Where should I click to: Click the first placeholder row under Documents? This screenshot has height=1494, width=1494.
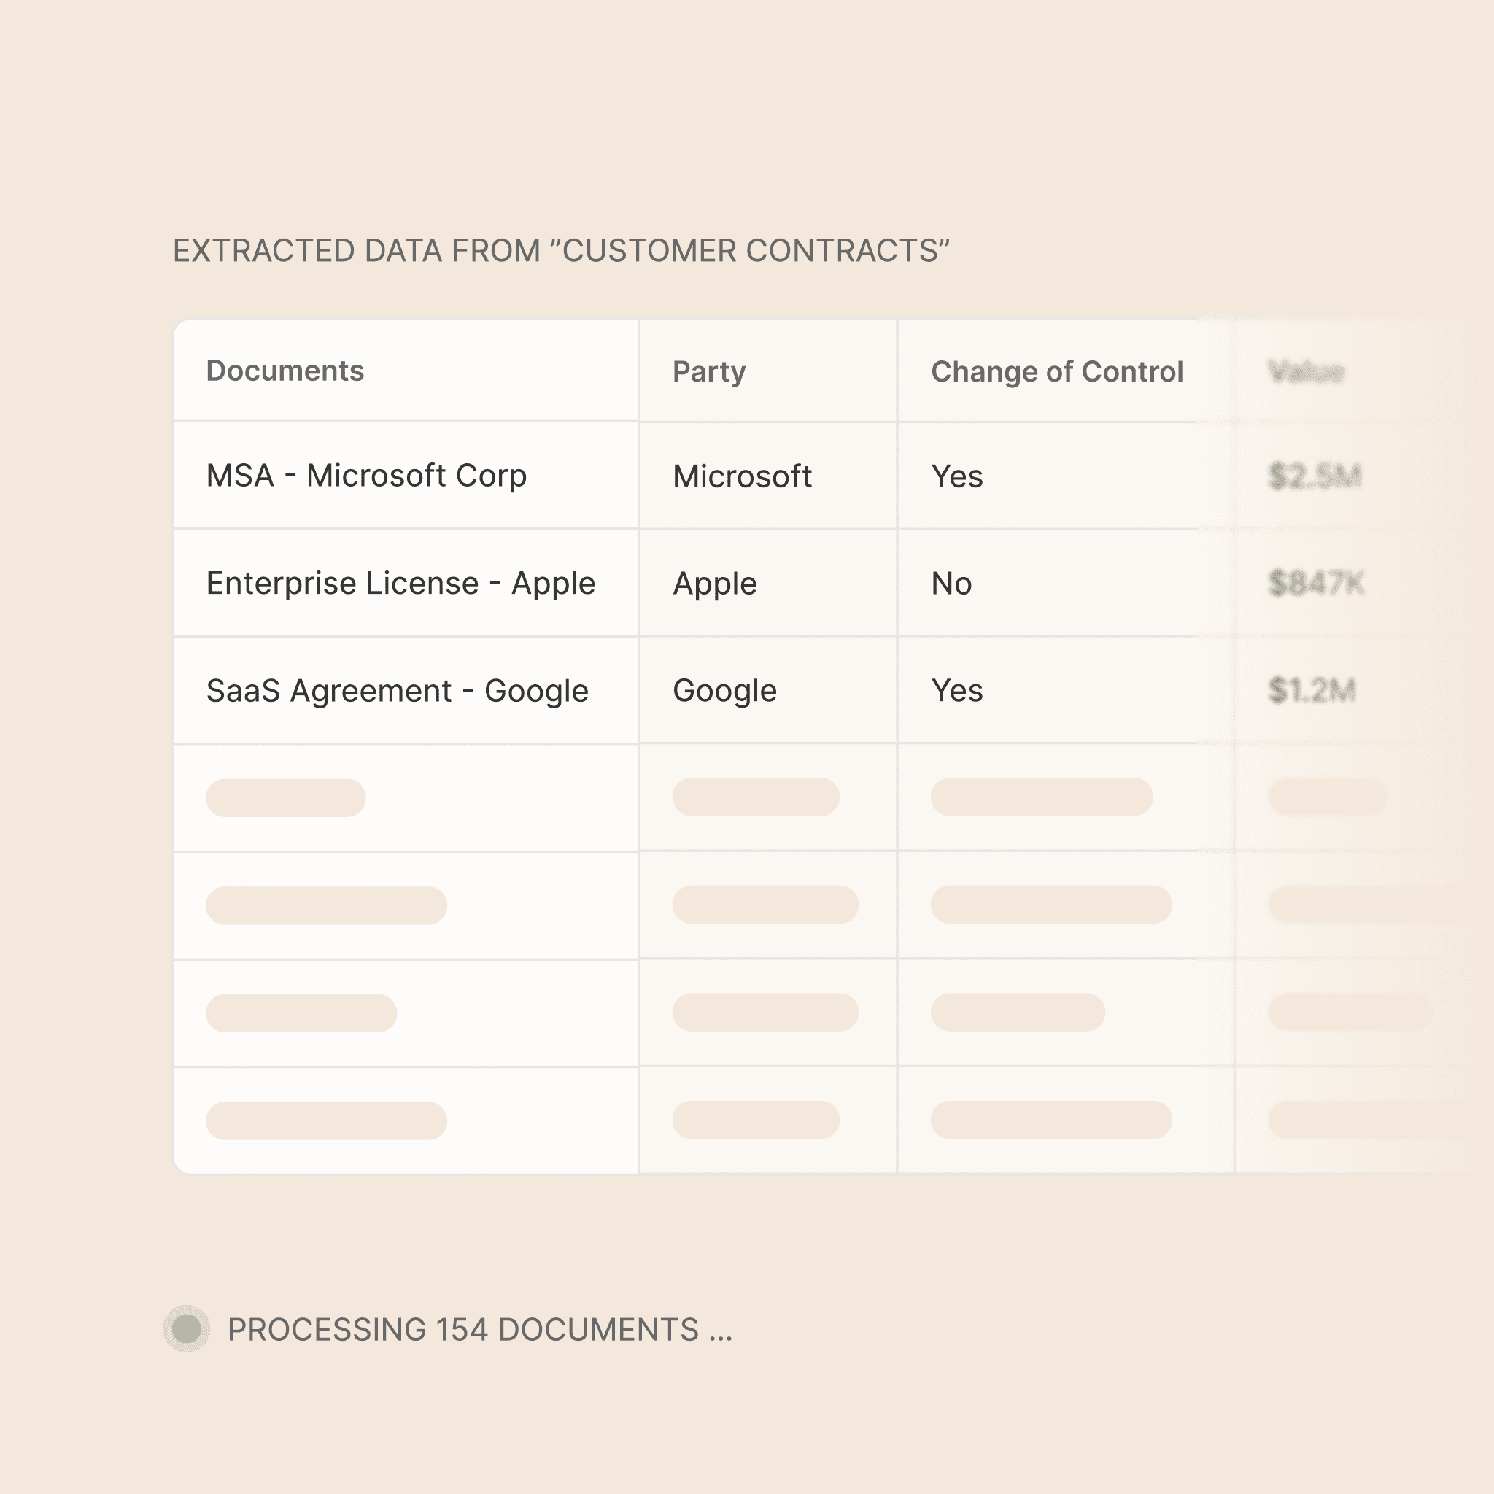(285, 797)
